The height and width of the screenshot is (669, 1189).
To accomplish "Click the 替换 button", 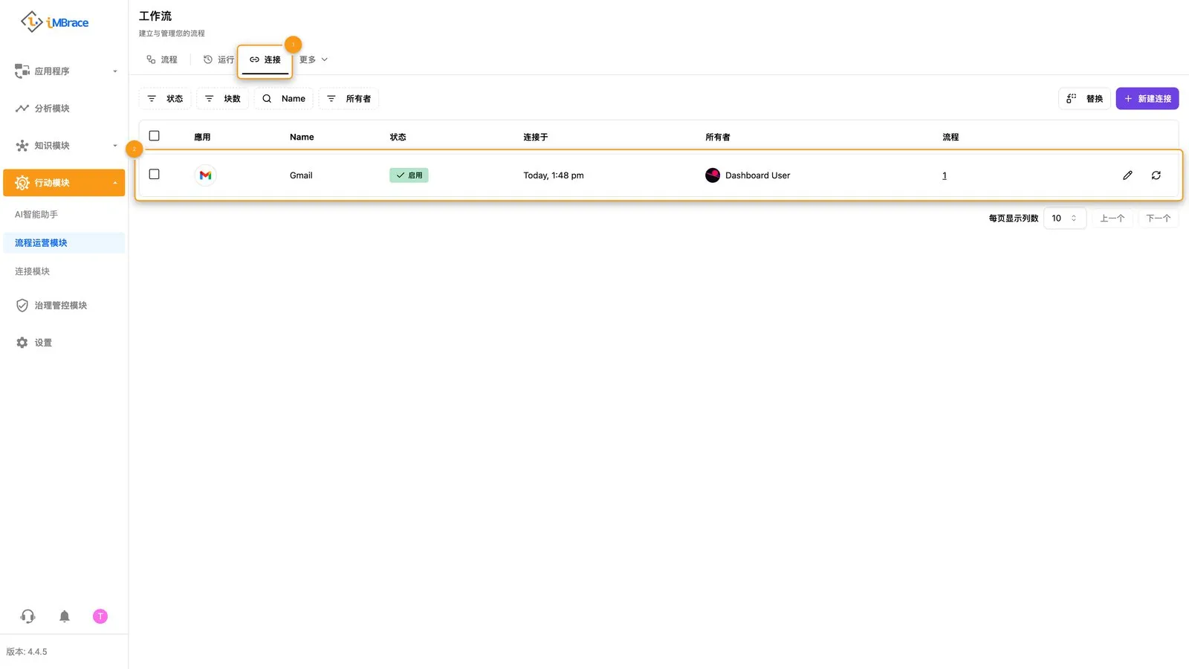I will coord(1084,99).
